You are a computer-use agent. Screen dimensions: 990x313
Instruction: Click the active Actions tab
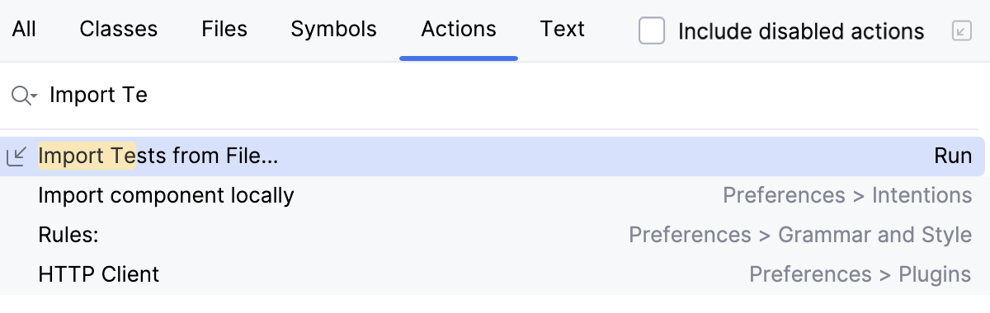point(459,30)
